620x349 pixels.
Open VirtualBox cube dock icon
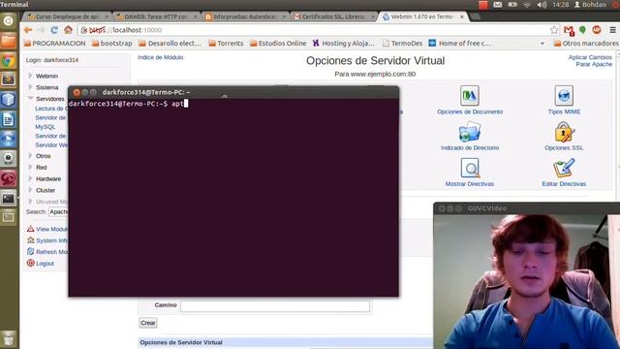click(9, 99)
